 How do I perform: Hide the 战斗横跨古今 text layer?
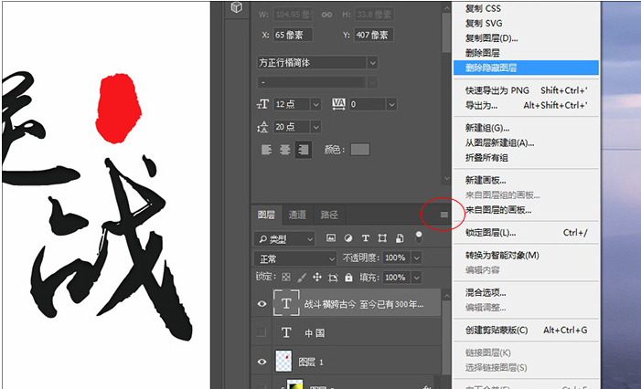pyautogui.click(x=262, y=304)
